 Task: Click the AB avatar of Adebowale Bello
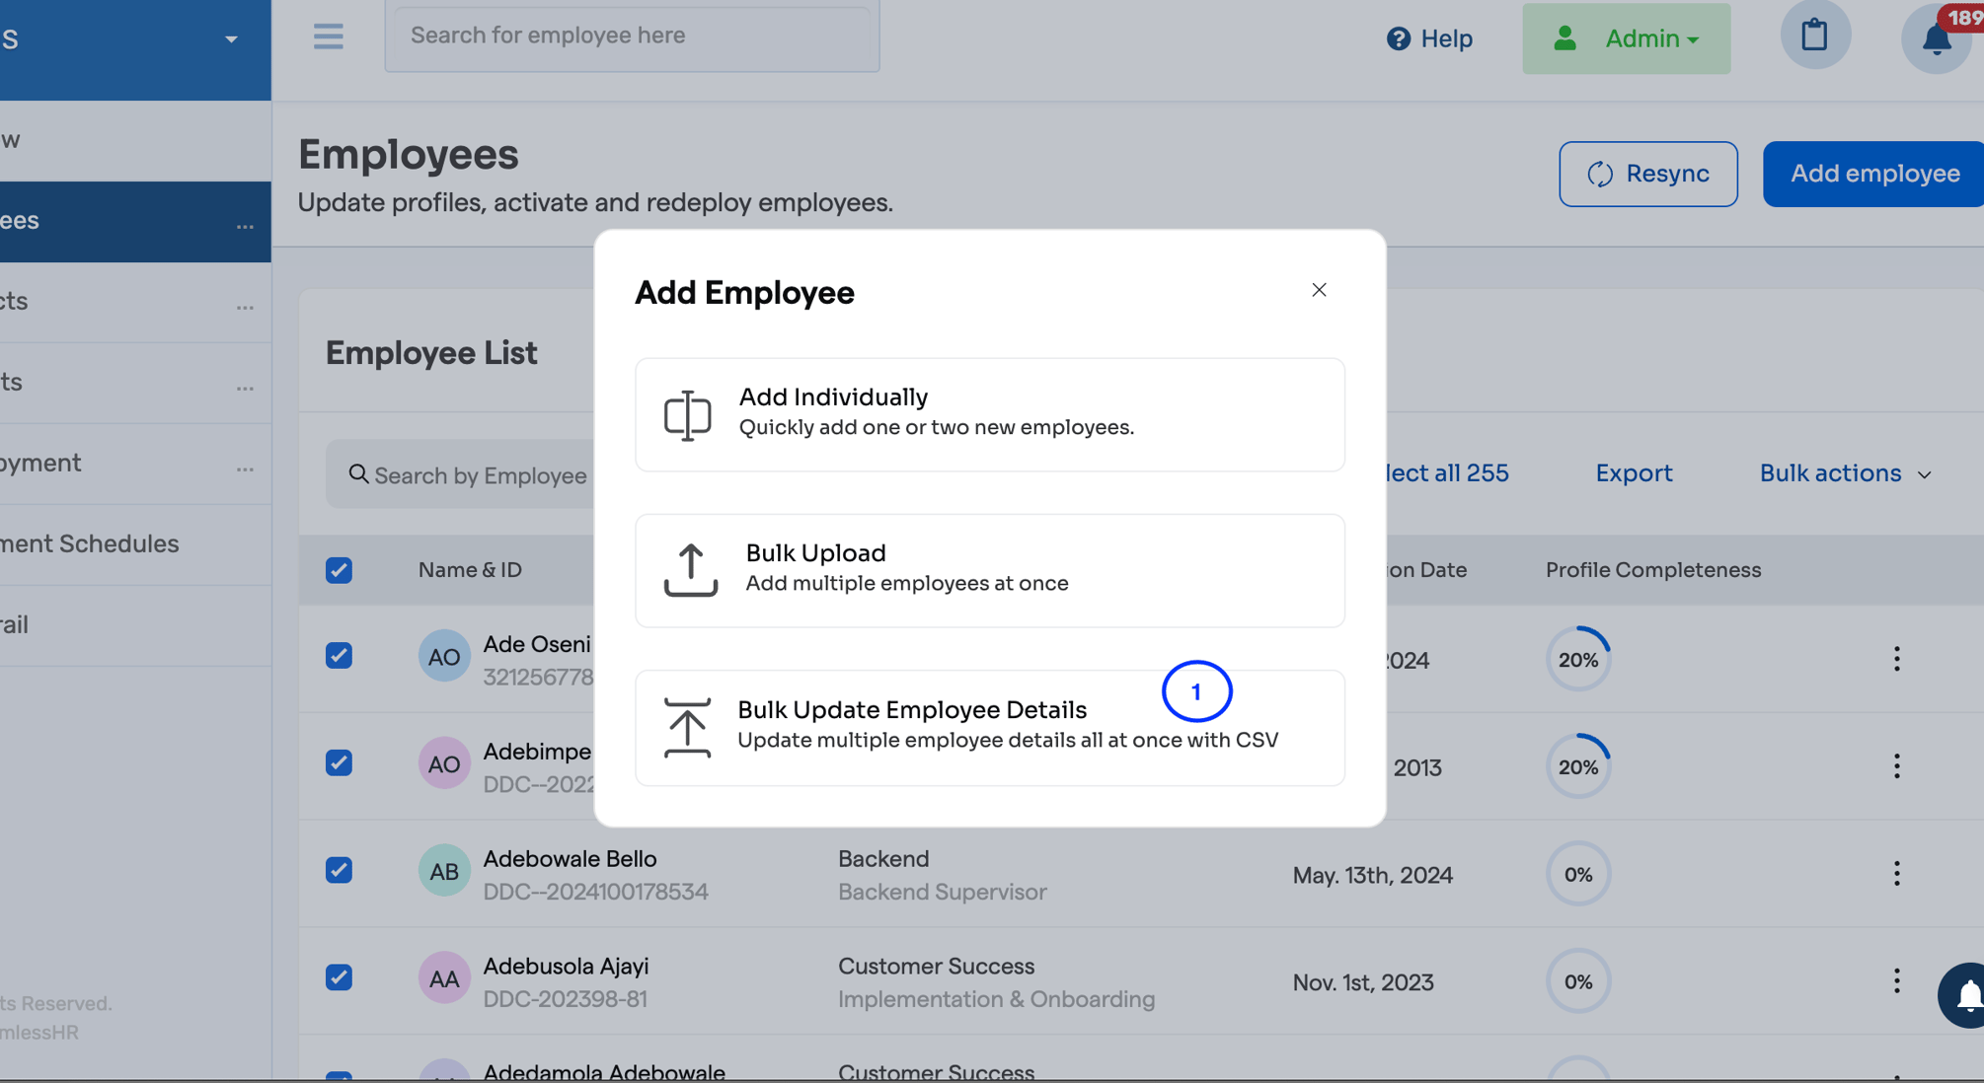tap(444, 871)
